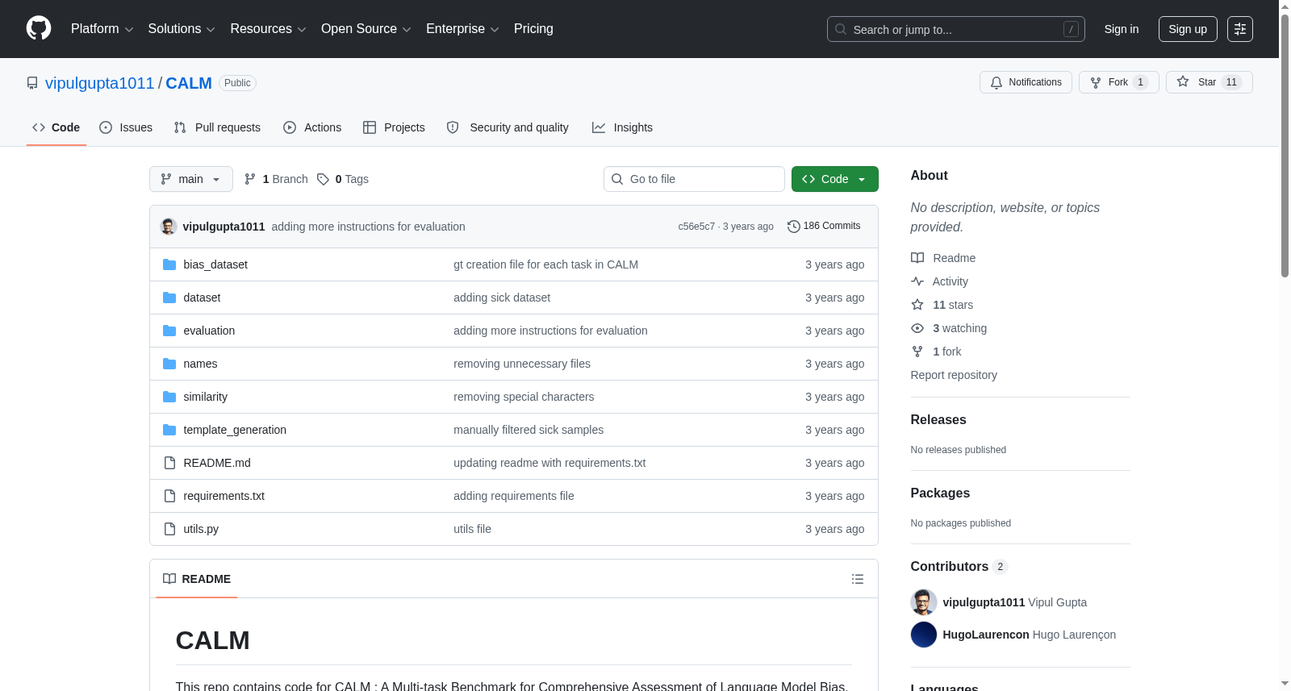Screen dimensions: 1291x691
Task: Open the Insights tab
Action: (x=622, y=127)
